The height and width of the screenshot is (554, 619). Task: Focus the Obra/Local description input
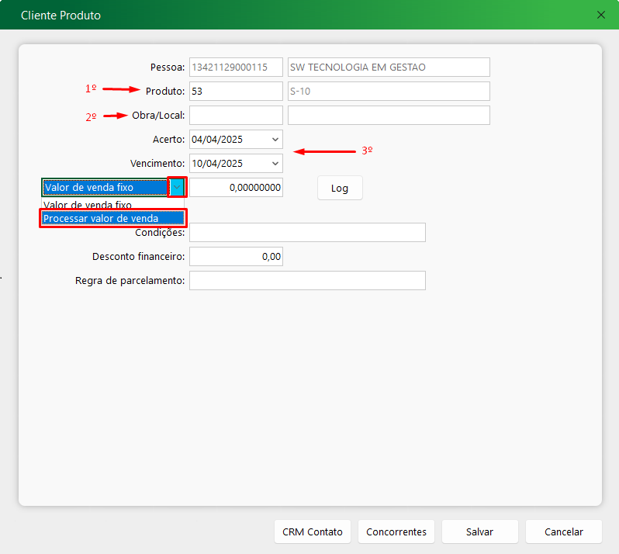click(389, 116)
